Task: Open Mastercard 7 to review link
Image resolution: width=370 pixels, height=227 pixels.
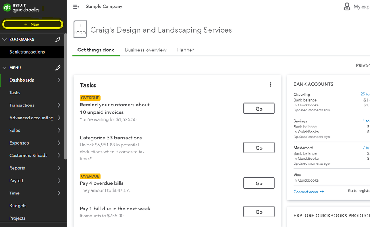Action: tap(366, 148)
